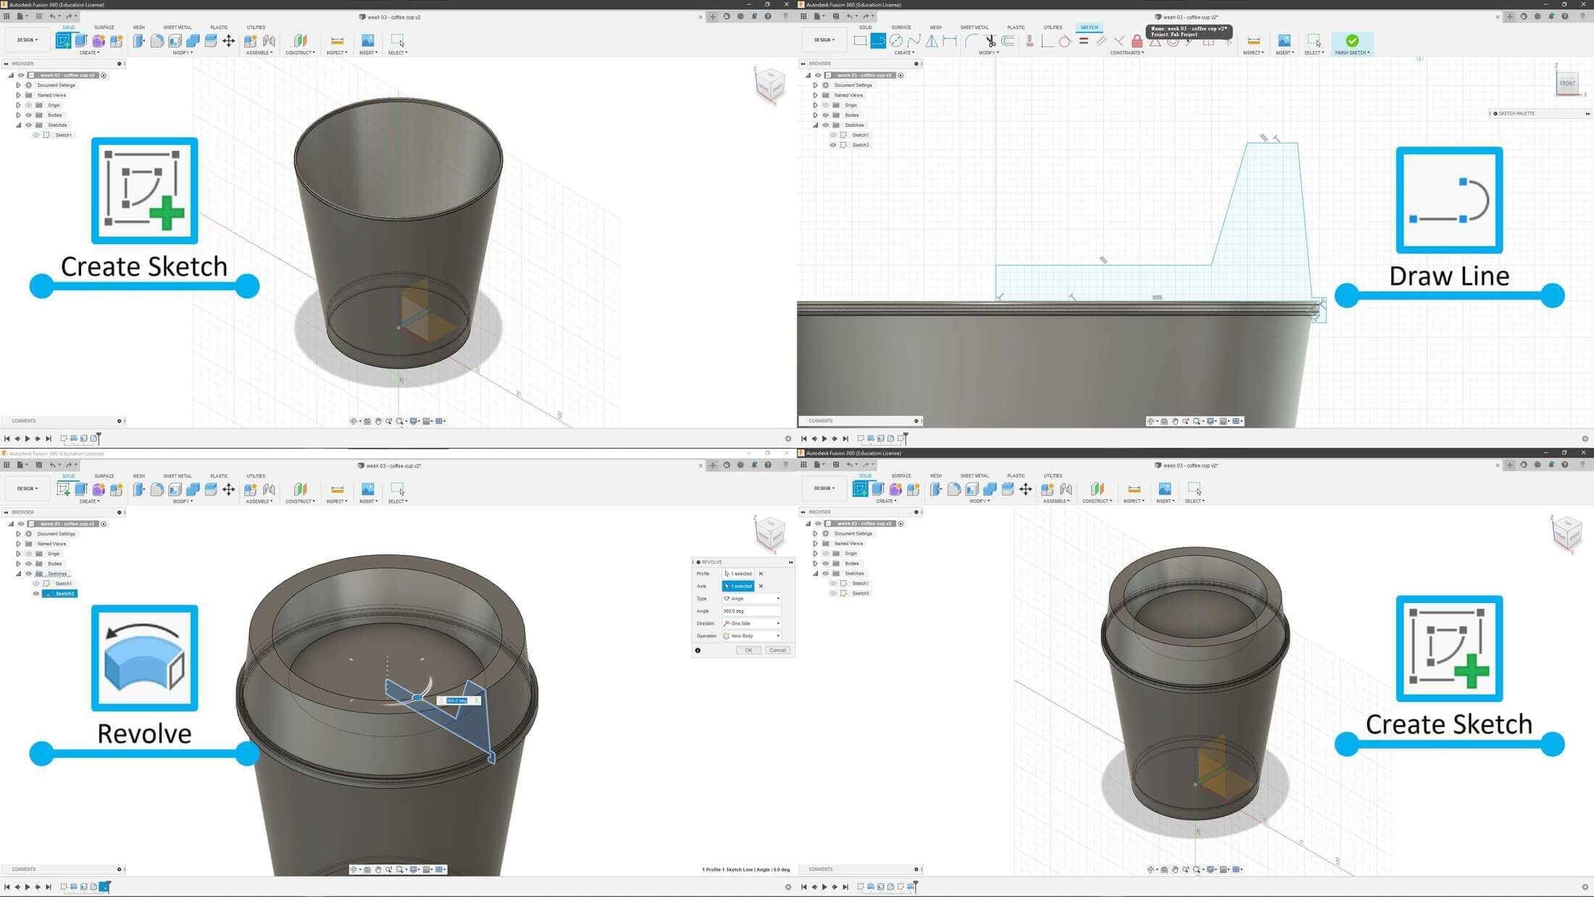Screen dimensions: 1594x897
Task: Click Fillet tool in top-left window toolbar
Action: (157, 41)
